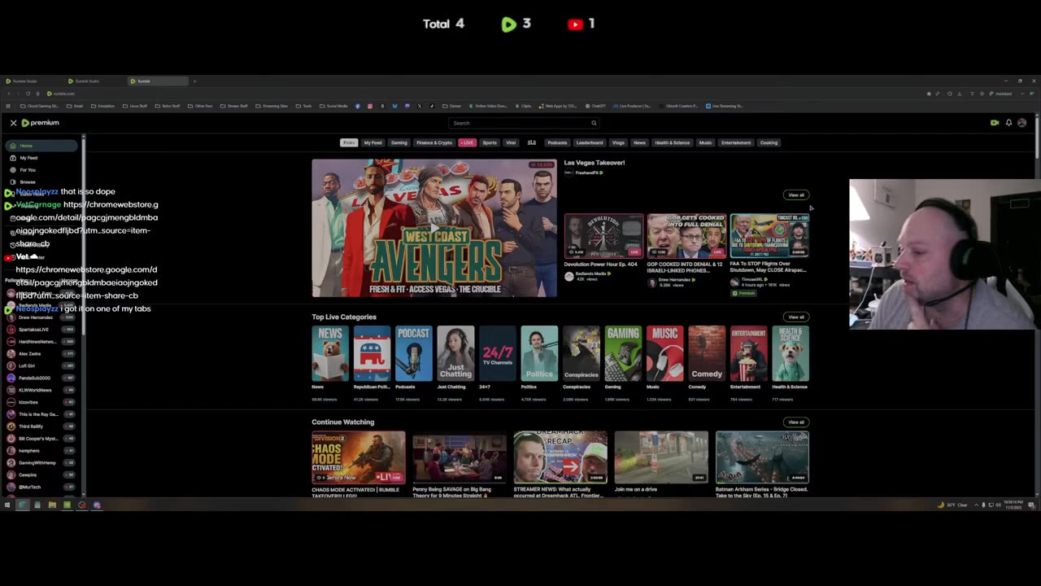1041x586 pixels.
Task: Open the Health & Science category tile
Action: (x=791, y=353)
